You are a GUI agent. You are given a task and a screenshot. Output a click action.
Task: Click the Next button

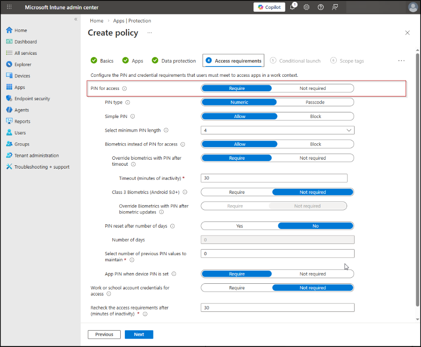coord(139,334)
